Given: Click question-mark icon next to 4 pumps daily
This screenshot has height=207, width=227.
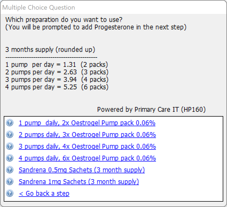Looking at the screenshot, I should (10, 158).
